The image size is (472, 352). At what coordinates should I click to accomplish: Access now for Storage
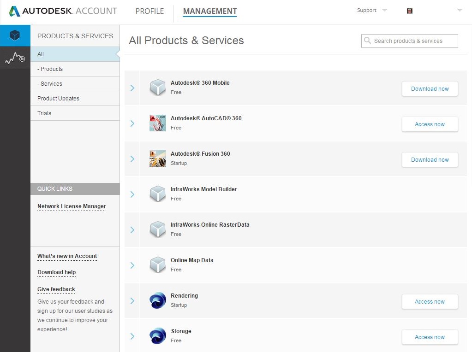[x=430, y=337]
